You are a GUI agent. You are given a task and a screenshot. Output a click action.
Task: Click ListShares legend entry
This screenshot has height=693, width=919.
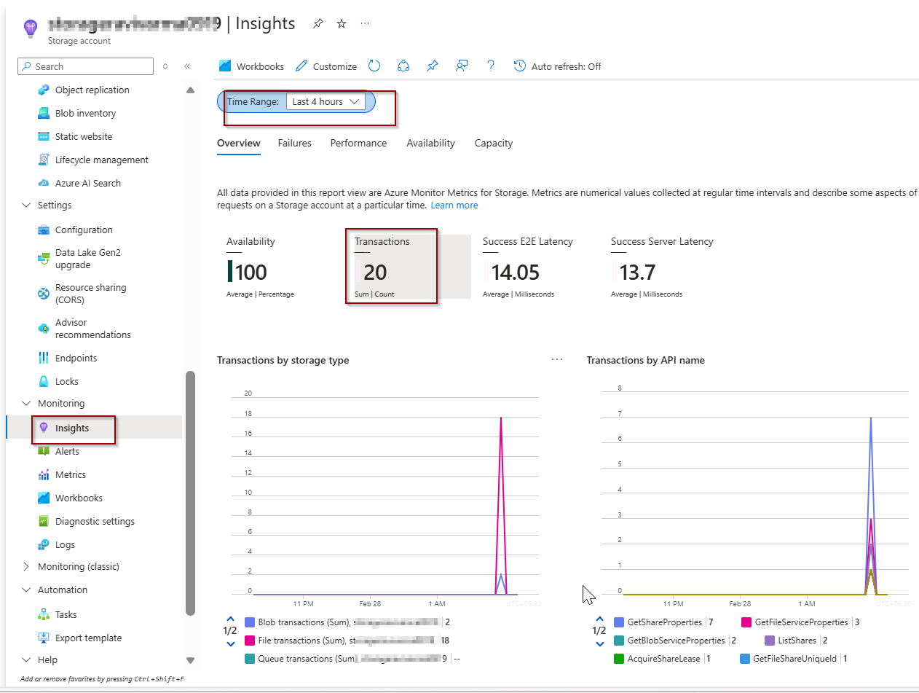(x=796, y=641)
